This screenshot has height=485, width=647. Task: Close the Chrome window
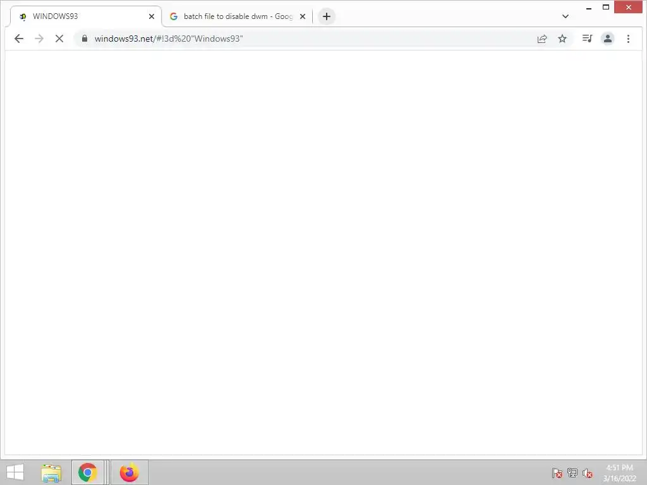coord(628,8)
